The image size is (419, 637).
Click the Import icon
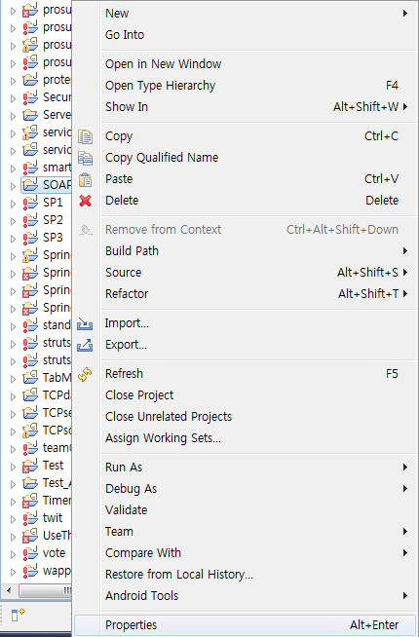[85, 323]
